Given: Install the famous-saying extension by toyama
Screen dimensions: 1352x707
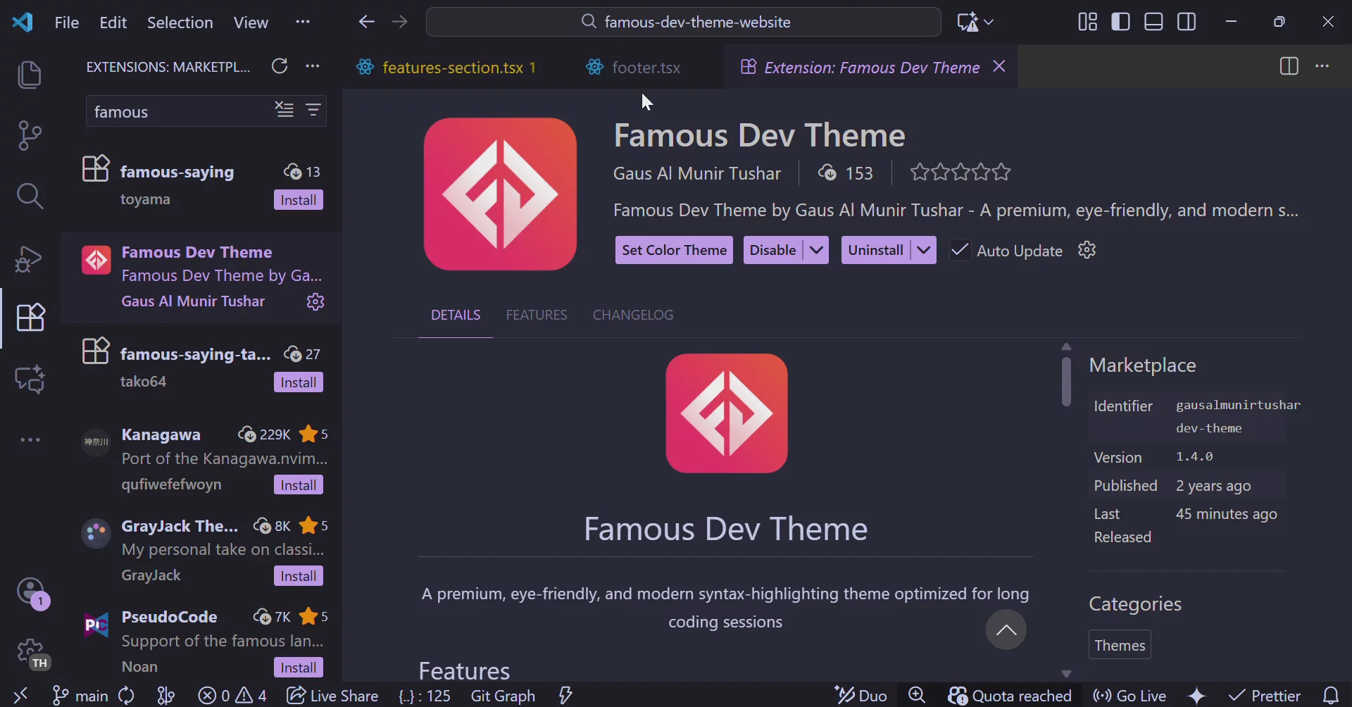Looking at the screenshot, I should pyautogui.click(x=299, y=199).
